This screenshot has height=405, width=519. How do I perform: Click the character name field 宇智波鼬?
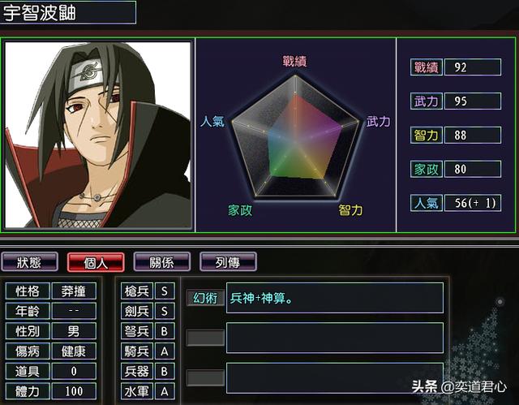(x=68, y=12)
